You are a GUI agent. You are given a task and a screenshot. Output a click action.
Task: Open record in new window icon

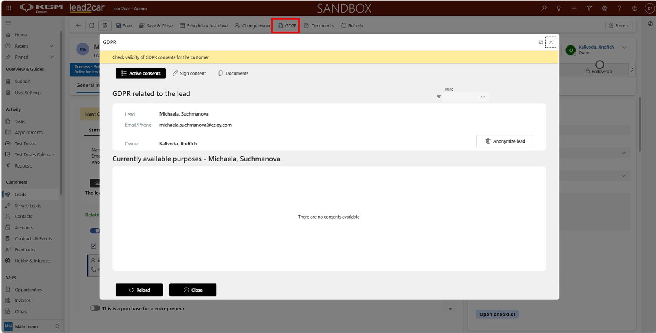pos(92,25)
